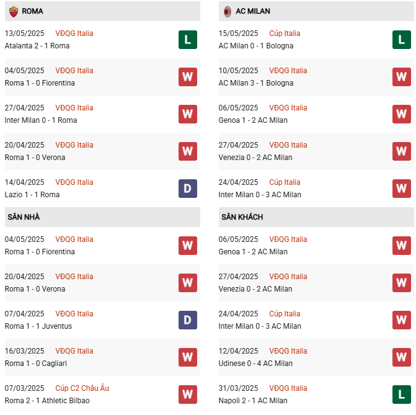The width and height of the screenshot is (416, 415).
Task: Click the AC Milan club crest icon
Action: point(227,11)
